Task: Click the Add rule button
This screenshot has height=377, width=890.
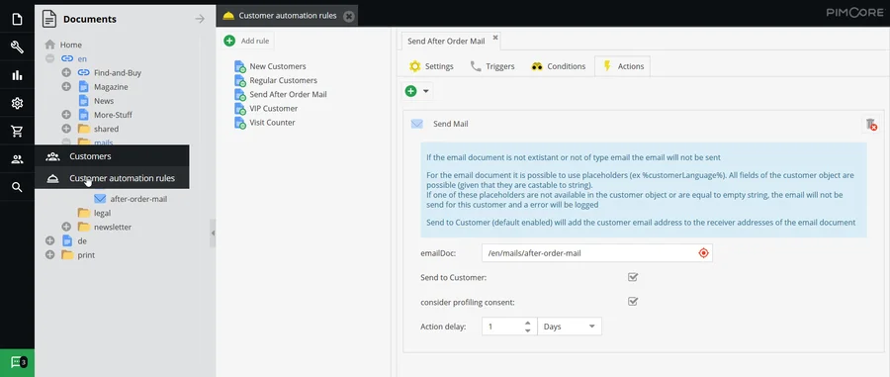Action: tap(247, 41)
